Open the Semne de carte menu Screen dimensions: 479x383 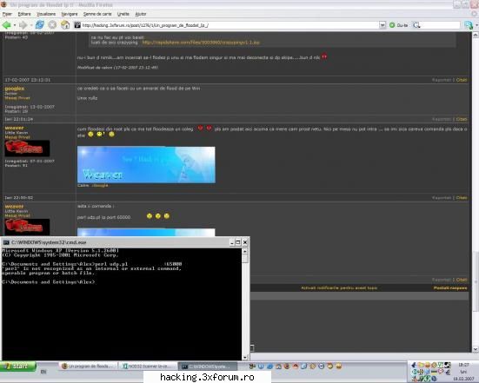[97, 14]
